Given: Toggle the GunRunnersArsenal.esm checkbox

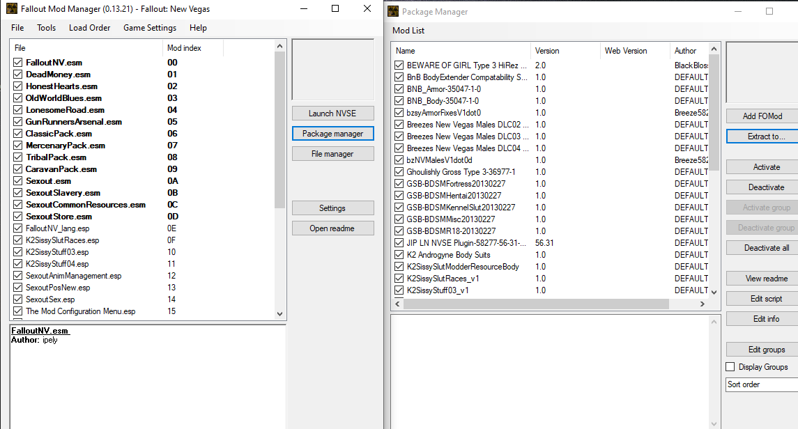Looking at the screenshot, I should [x=18, y=121].
